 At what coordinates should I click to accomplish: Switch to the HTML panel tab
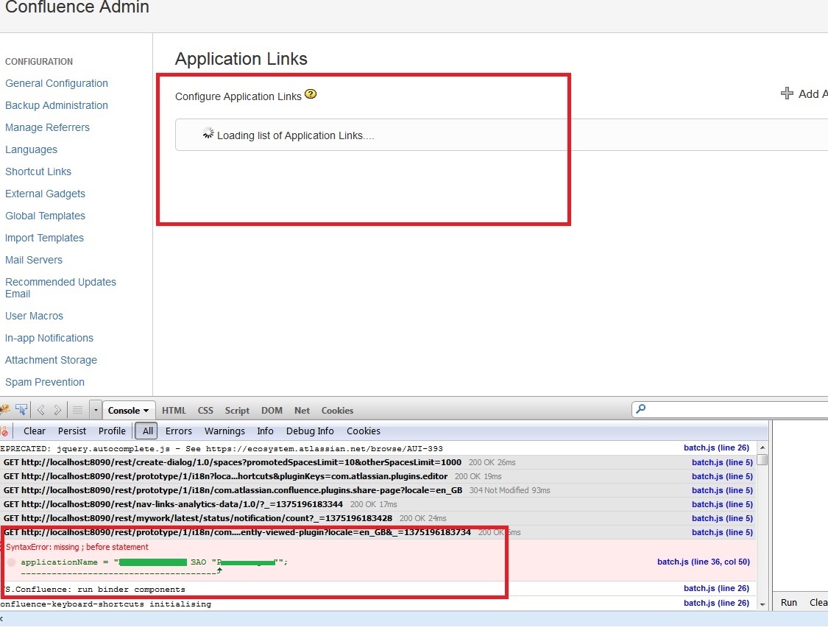[x=174, y=410]
